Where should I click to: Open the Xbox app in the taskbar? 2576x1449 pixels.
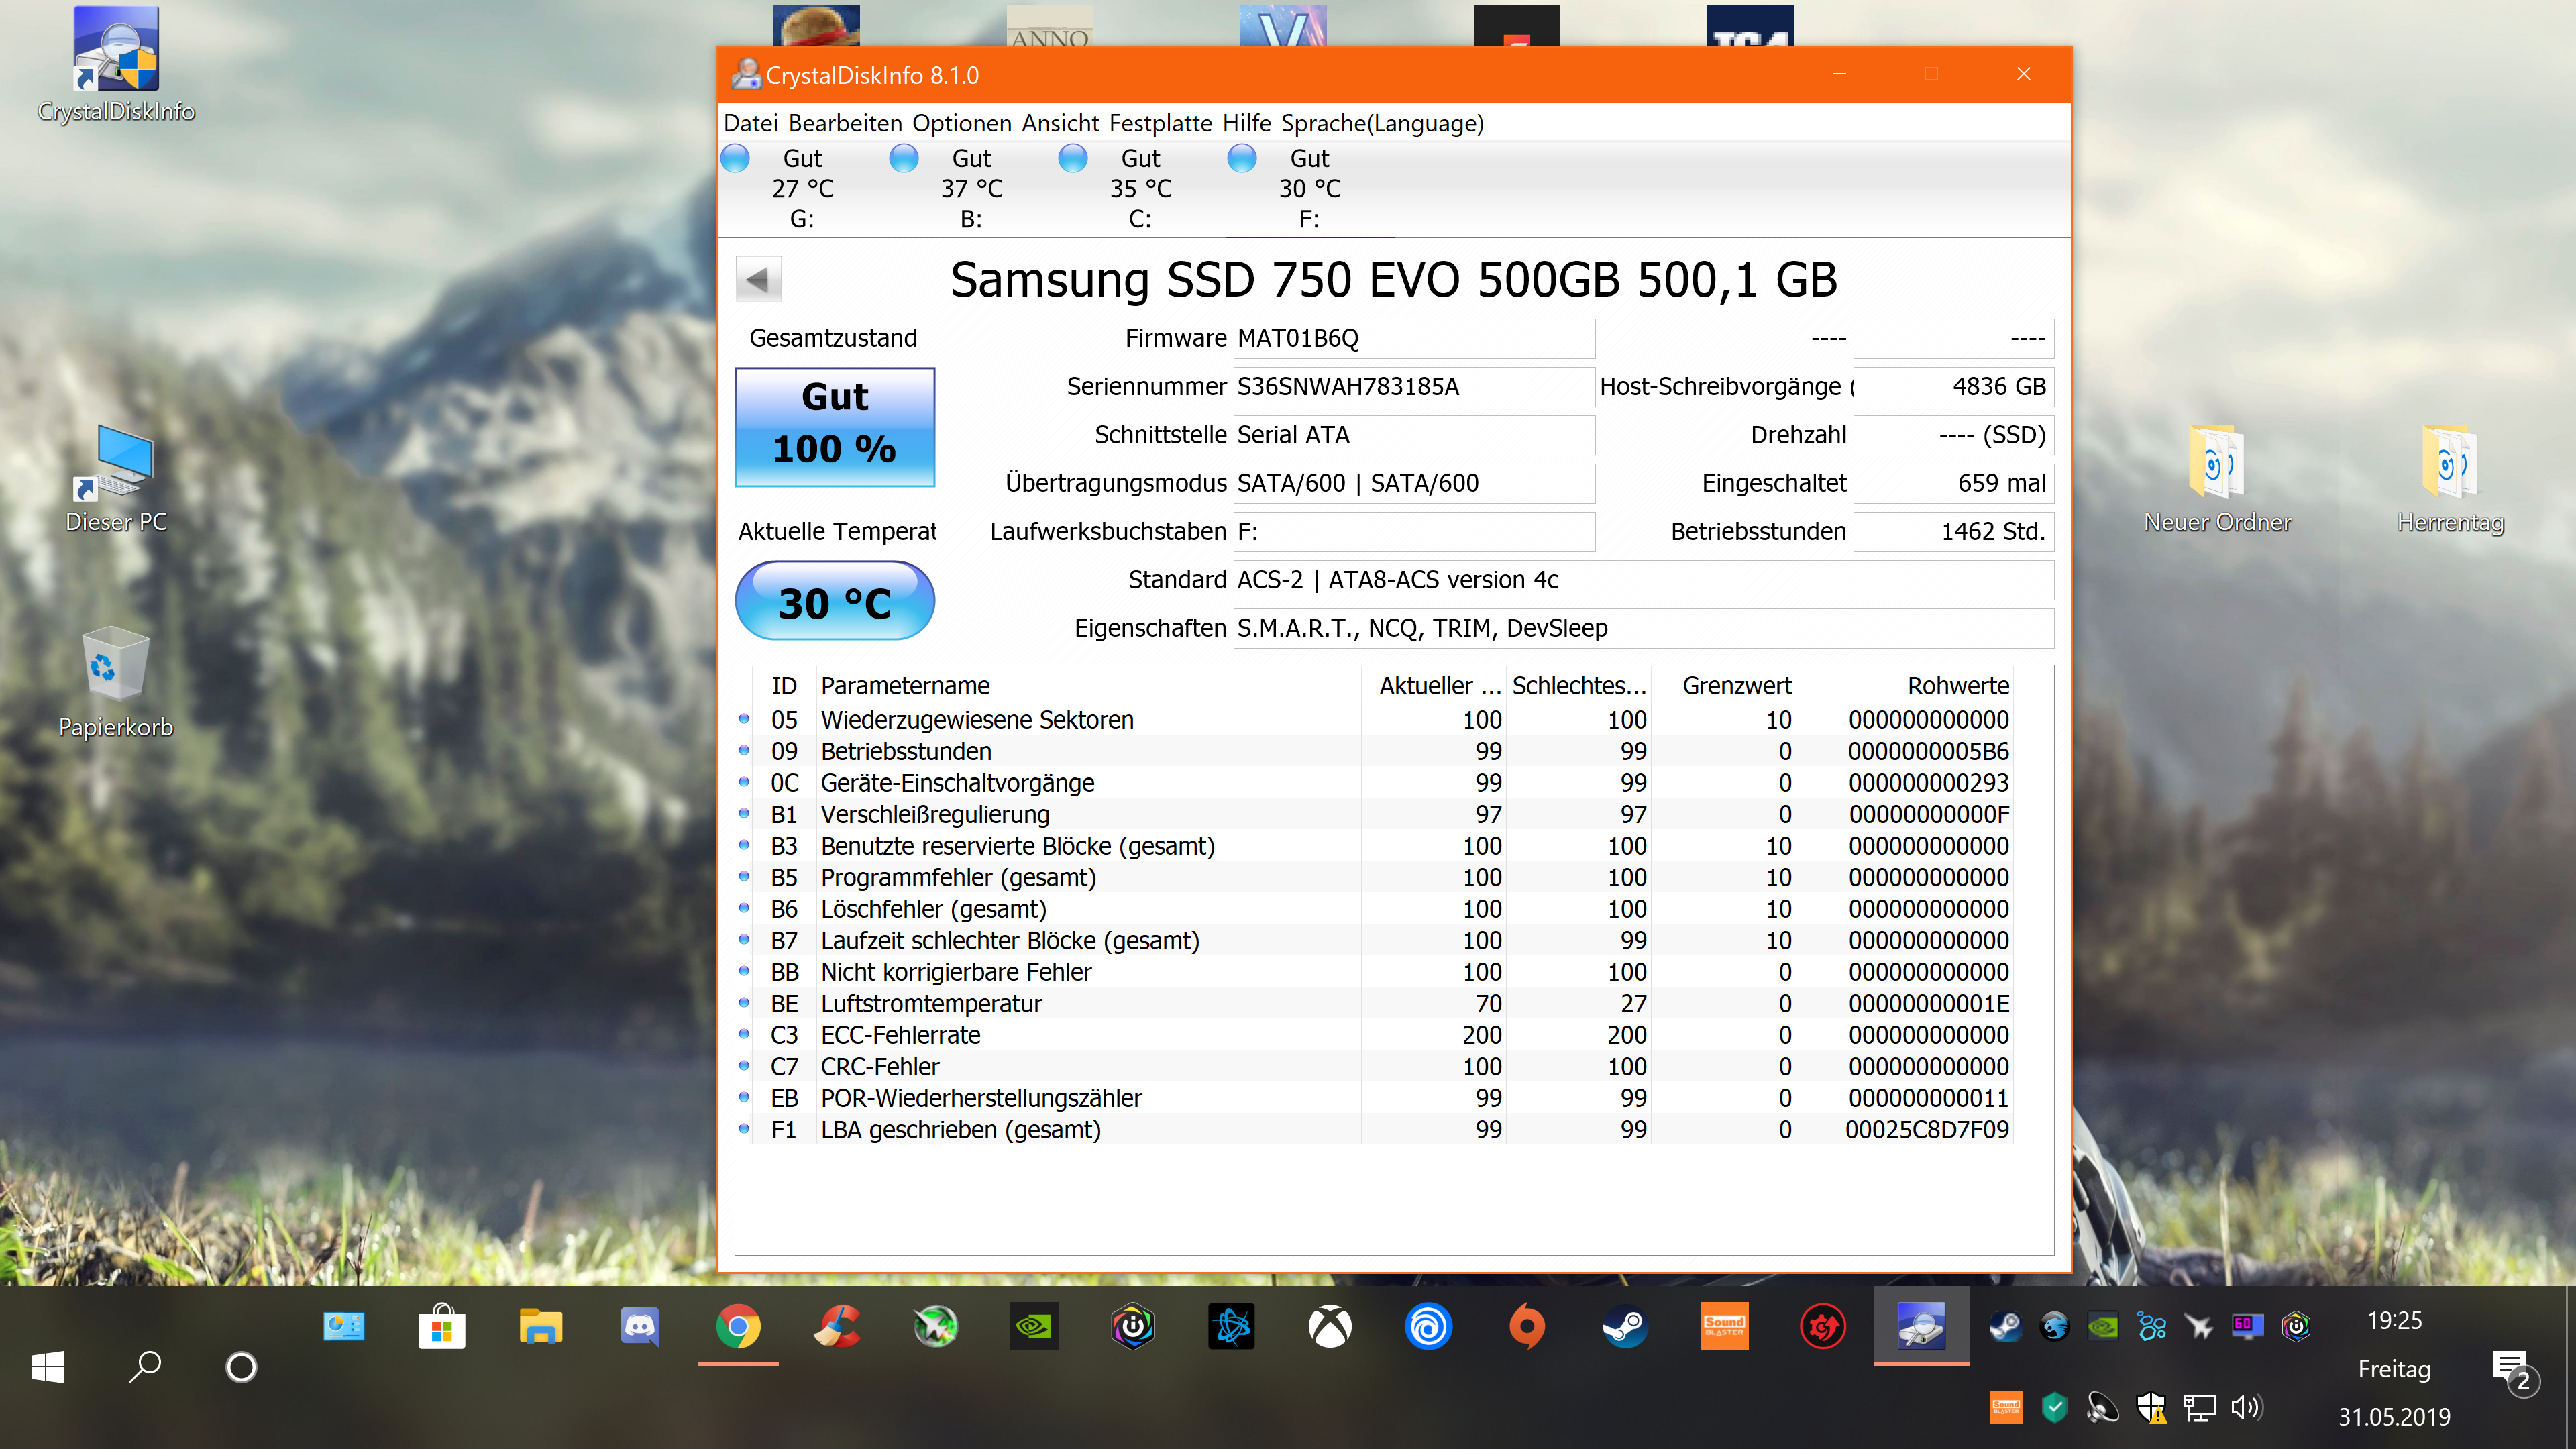1330,1327
